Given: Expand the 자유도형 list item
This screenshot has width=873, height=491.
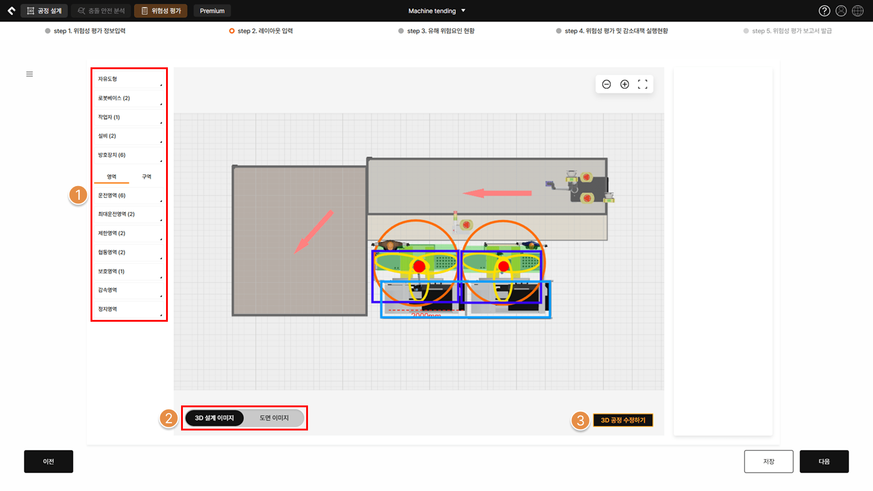Looking at the screenshot, I should (129, 79).
